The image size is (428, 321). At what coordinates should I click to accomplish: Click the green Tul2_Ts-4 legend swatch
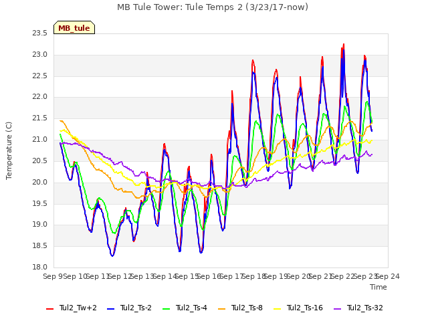point(167,309)
